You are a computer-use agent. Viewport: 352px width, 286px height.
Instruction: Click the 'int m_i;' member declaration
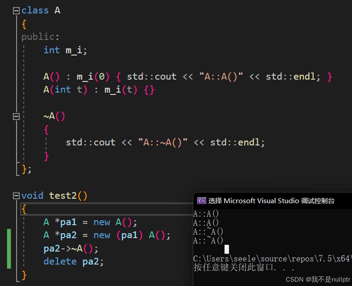point(65,50)
